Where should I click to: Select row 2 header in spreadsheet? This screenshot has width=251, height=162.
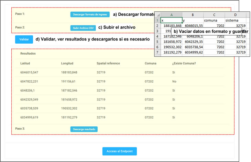coord(157,26)
